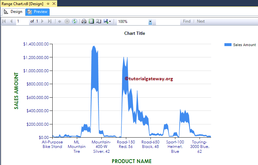Image resolution: width=258 pixels, height=165 pixels.
Task: Click the Next search result button
Action: [x=201, y=21]
